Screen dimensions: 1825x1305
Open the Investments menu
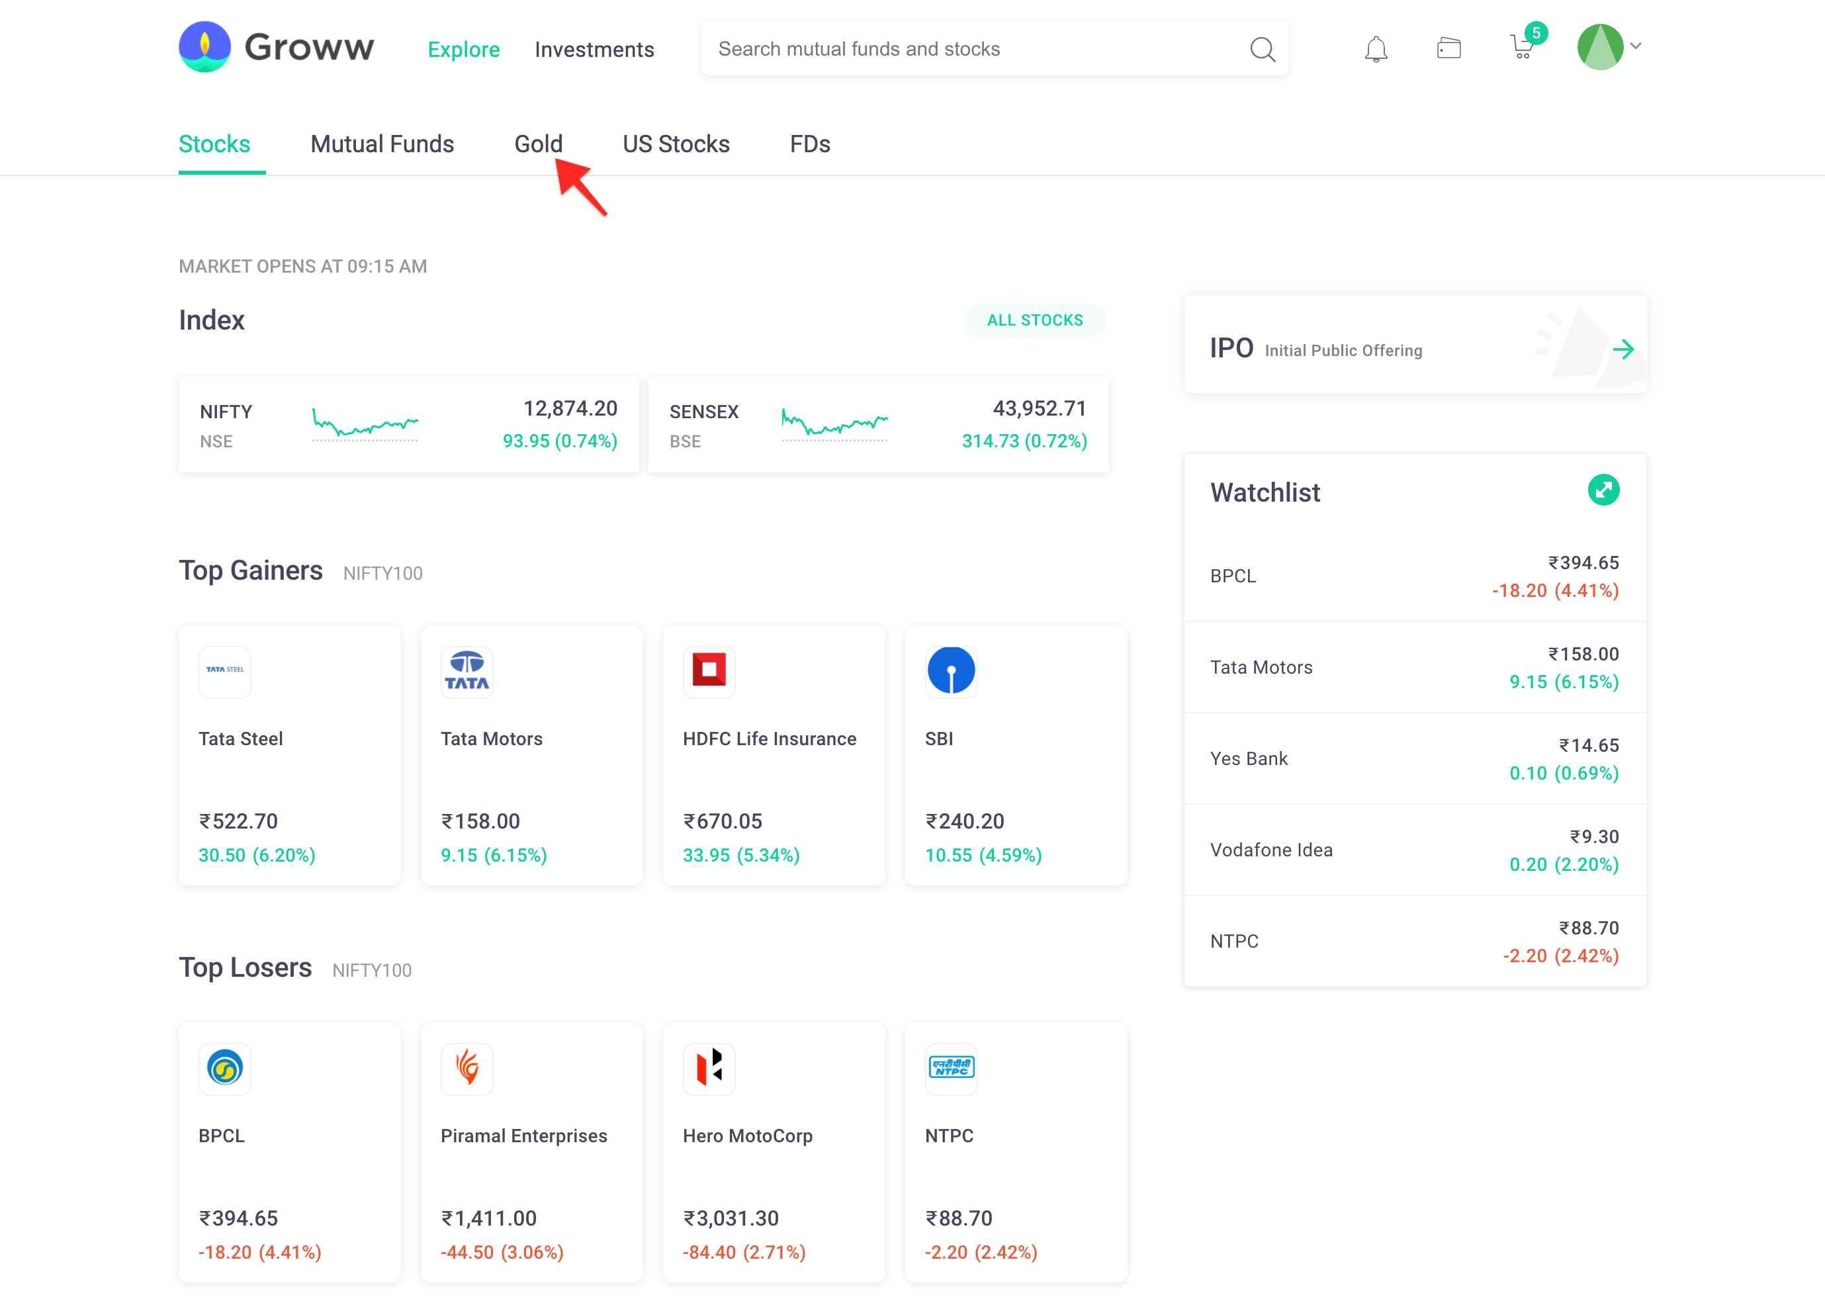coord(595,49)
